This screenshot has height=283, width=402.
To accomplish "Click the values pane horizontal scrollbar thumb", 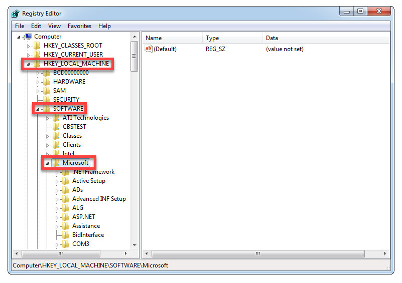I will click(x=258, y=253).
